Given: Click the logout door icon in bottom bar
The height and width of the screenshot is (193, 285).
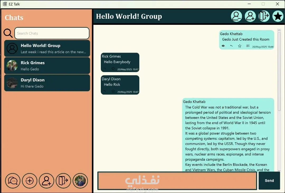Looking at the screenshot, I should click(63, 181).
